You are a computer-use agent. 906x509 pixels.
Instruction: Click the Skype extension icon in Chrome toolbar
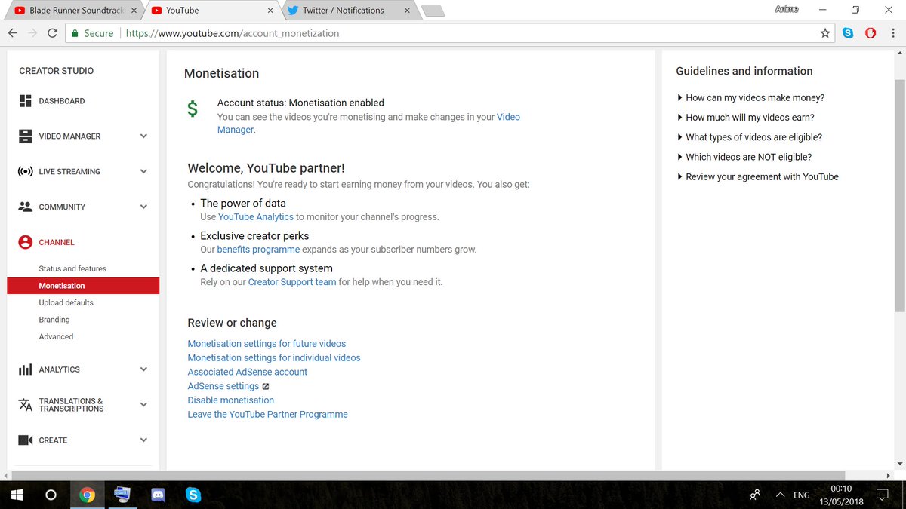(x=849, y=33)
